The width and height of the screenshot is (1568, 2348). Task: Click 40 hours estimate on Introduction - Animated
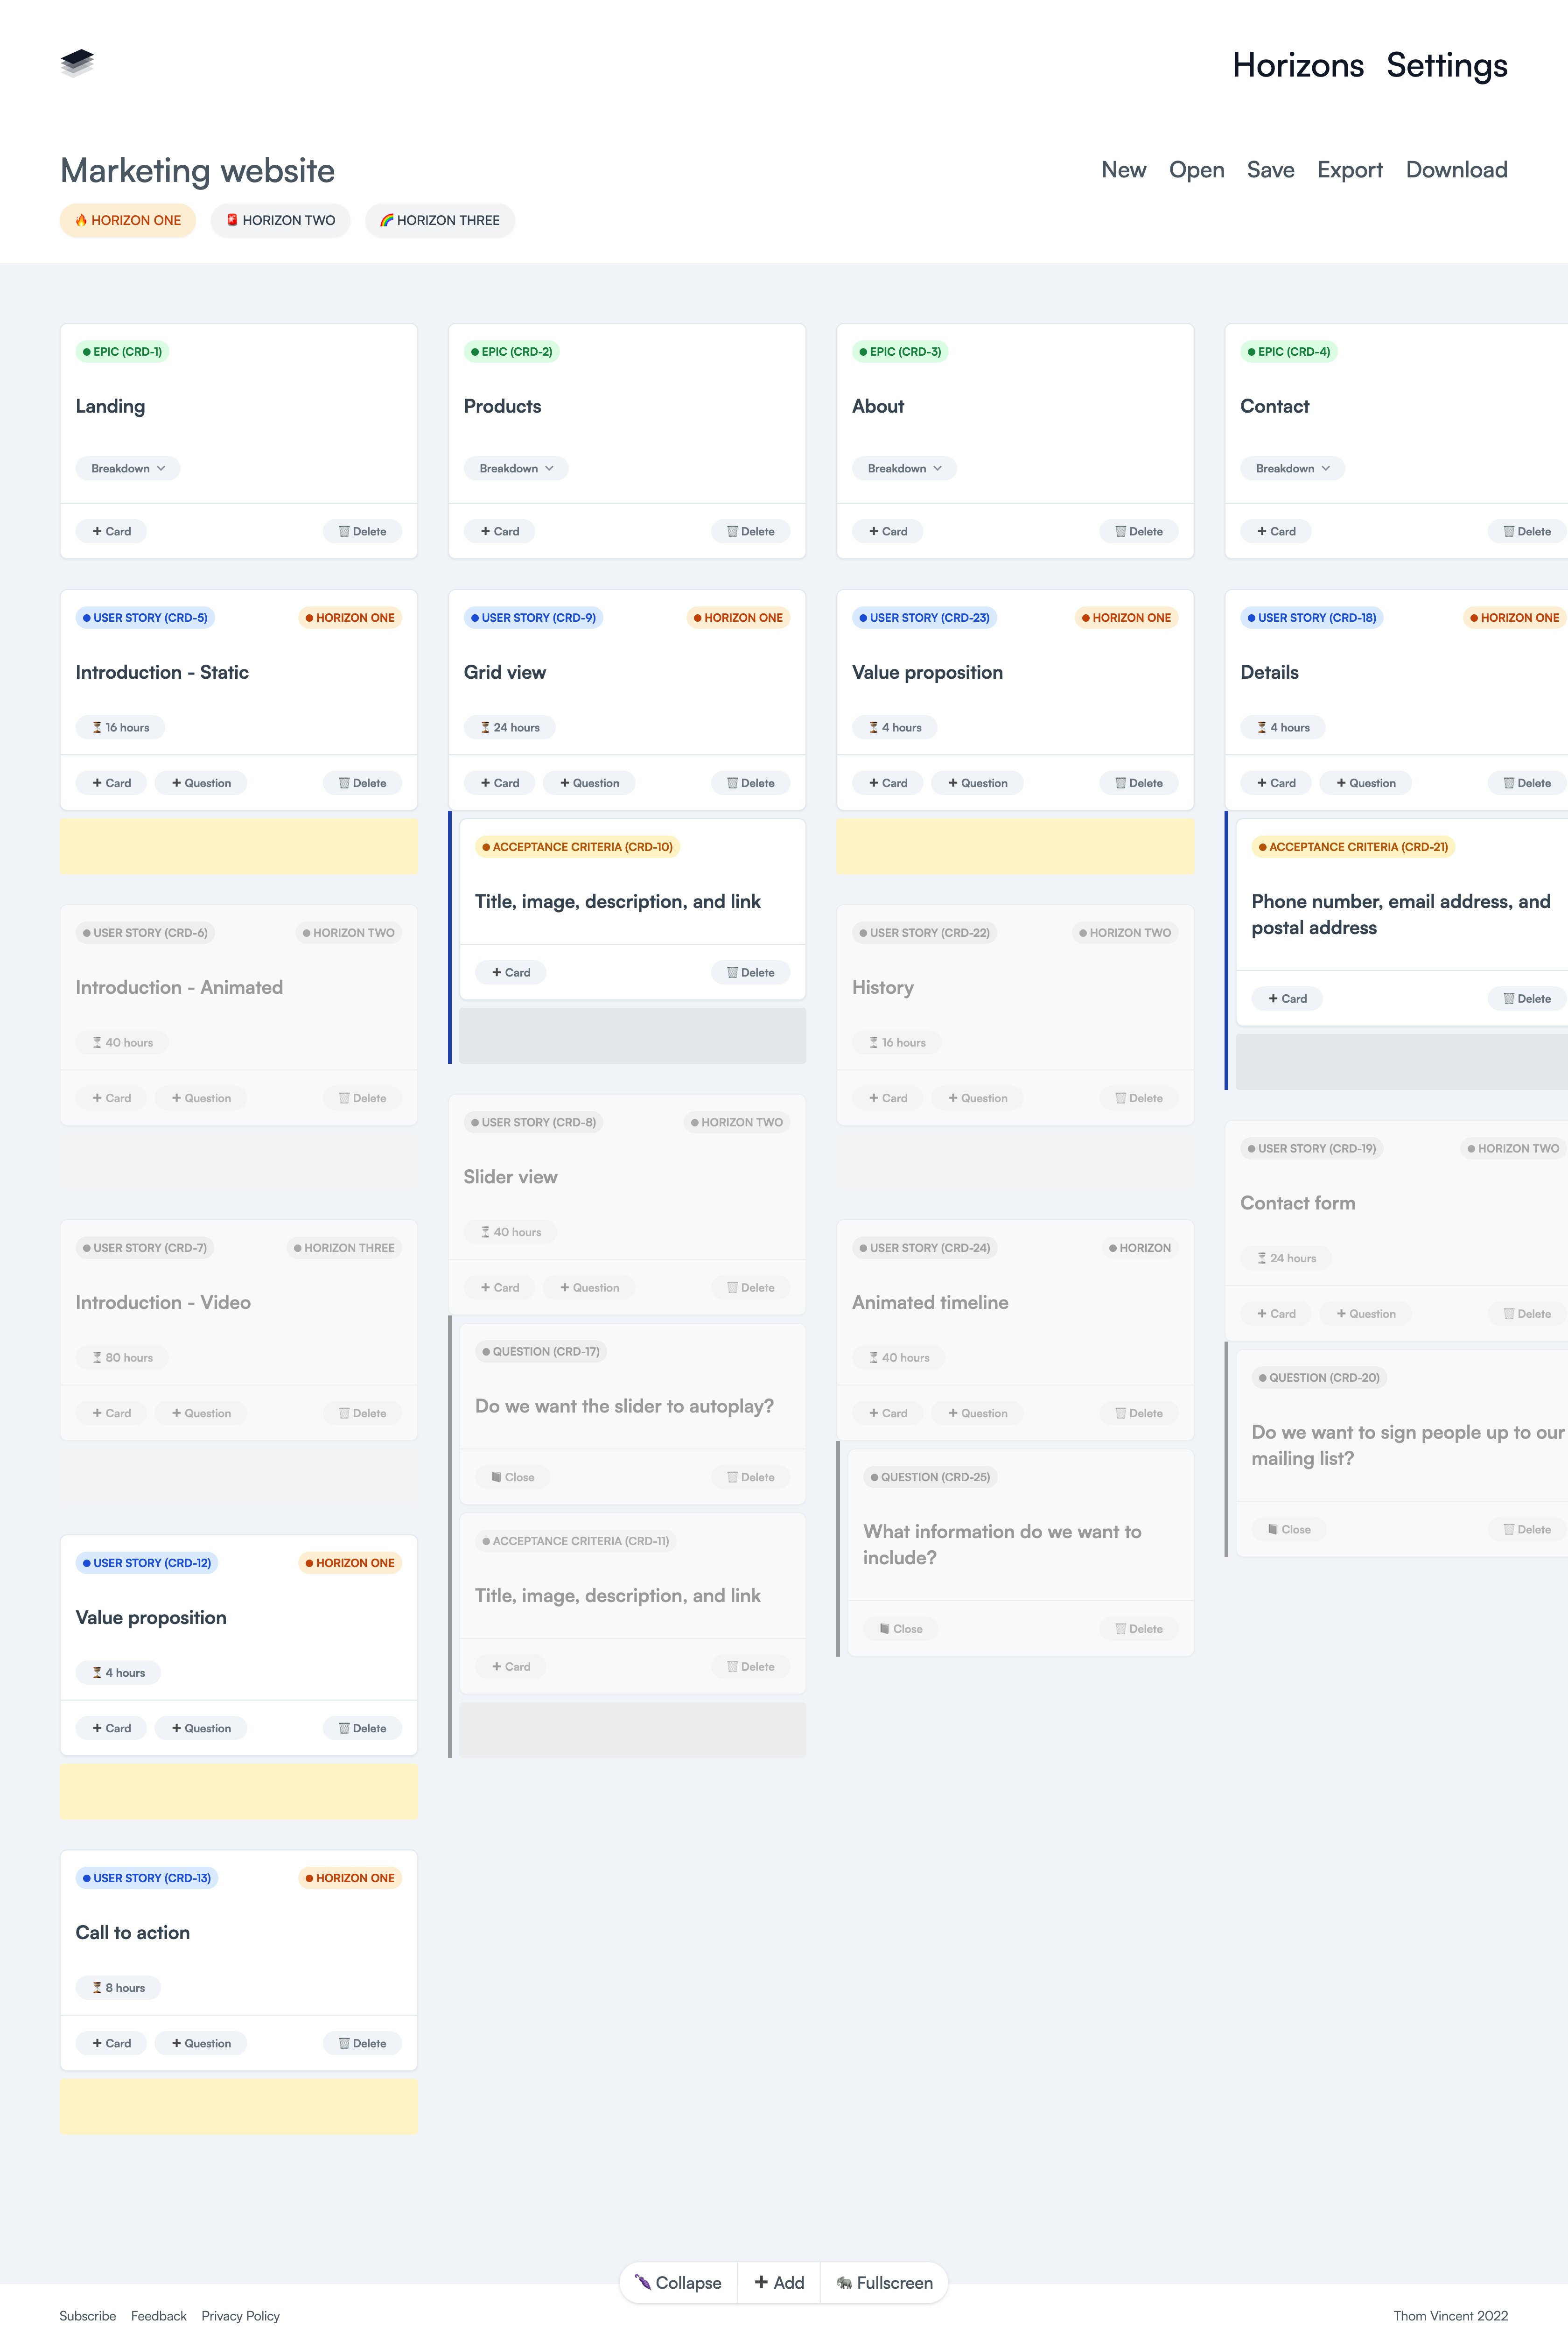(122, 1042)
